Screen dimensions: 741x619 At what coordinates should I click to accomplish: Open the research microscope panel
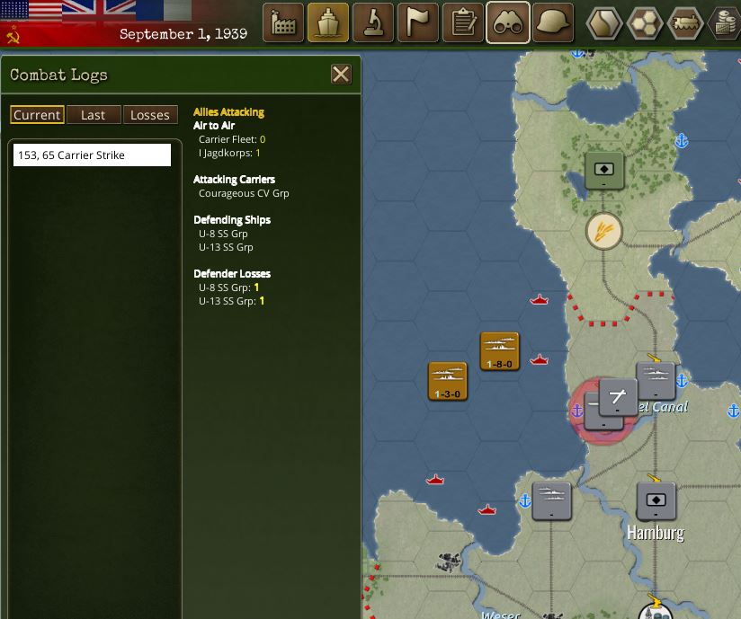(372, 22)
